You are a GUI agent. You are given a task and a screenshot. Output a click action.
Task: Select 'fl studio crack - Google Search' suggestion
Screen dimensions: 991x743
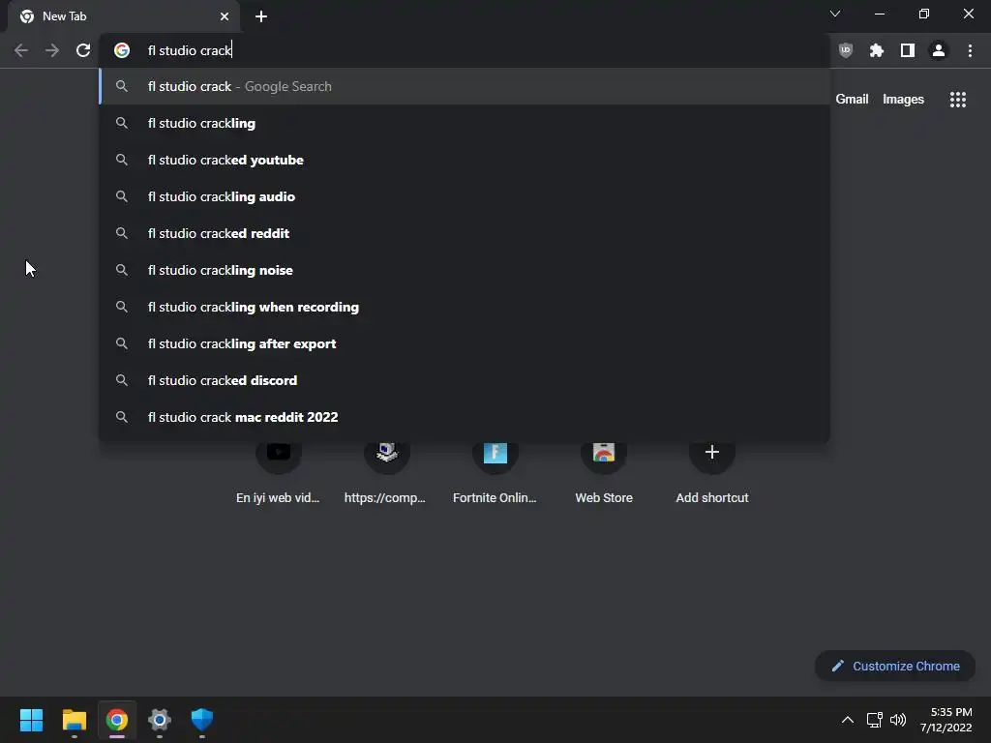click(x=465, y=86)
